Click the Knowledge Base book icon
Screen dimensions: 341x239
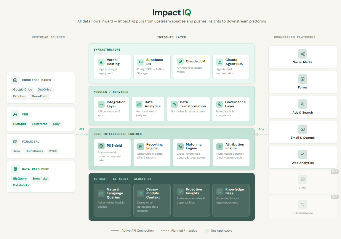[220, 191]
